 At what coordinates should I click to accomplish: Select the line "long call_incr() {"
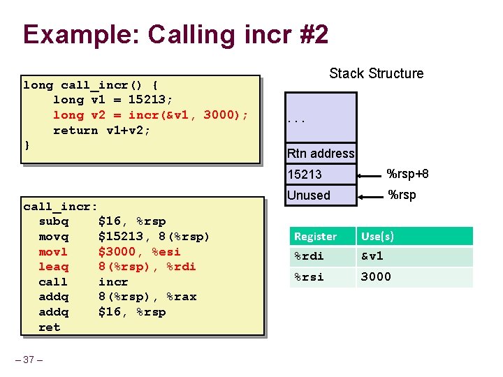(90, 85)
